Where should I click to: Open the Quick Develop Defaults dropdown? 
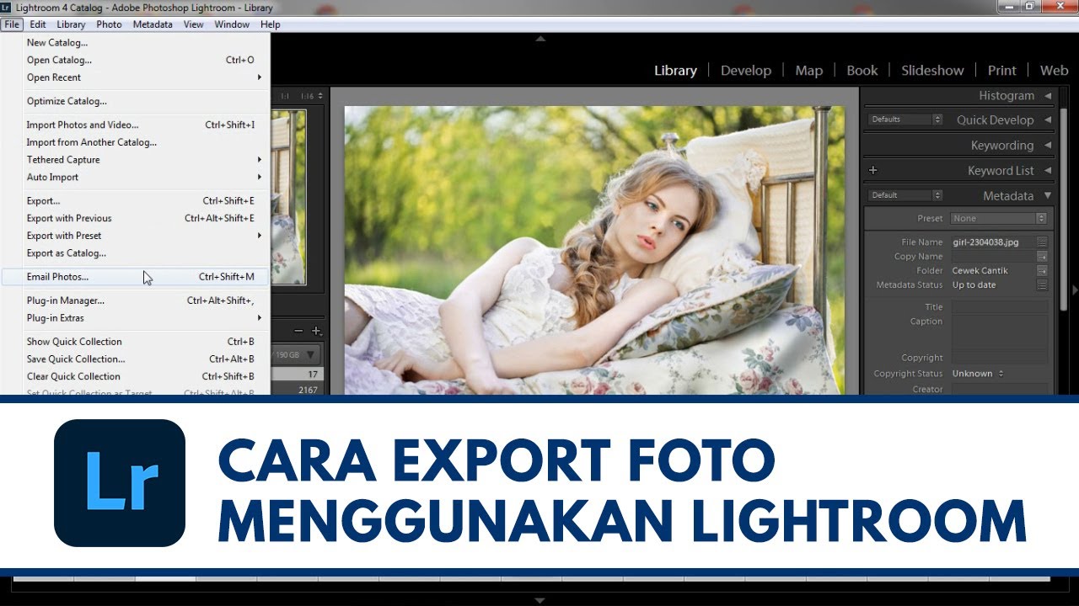[x=905, y=120]
